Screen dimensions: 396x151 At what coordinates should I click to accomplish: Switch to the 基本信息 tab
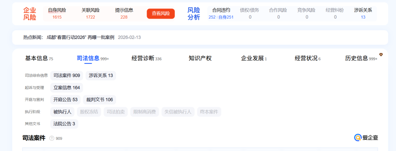(39, 58)
